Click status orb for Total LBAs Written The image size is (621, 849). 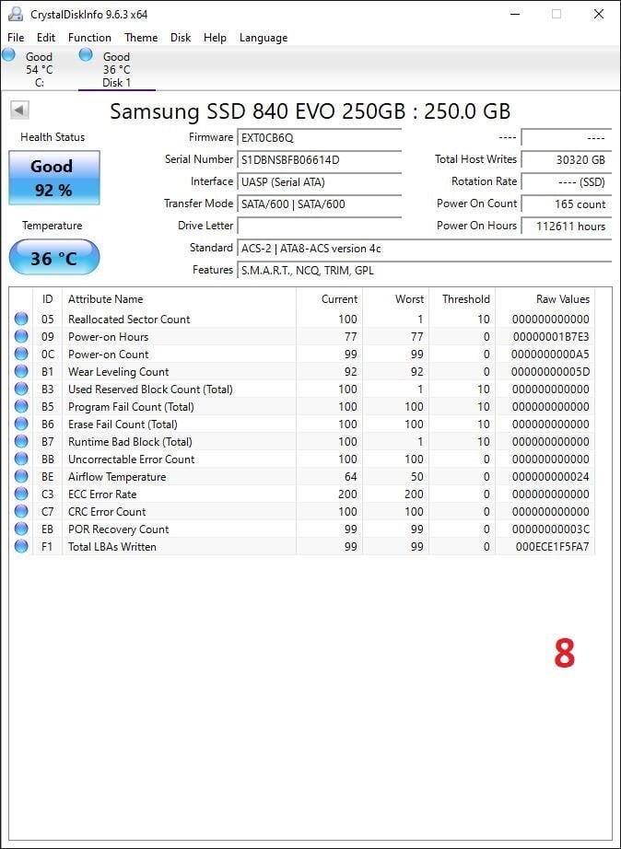21,546
